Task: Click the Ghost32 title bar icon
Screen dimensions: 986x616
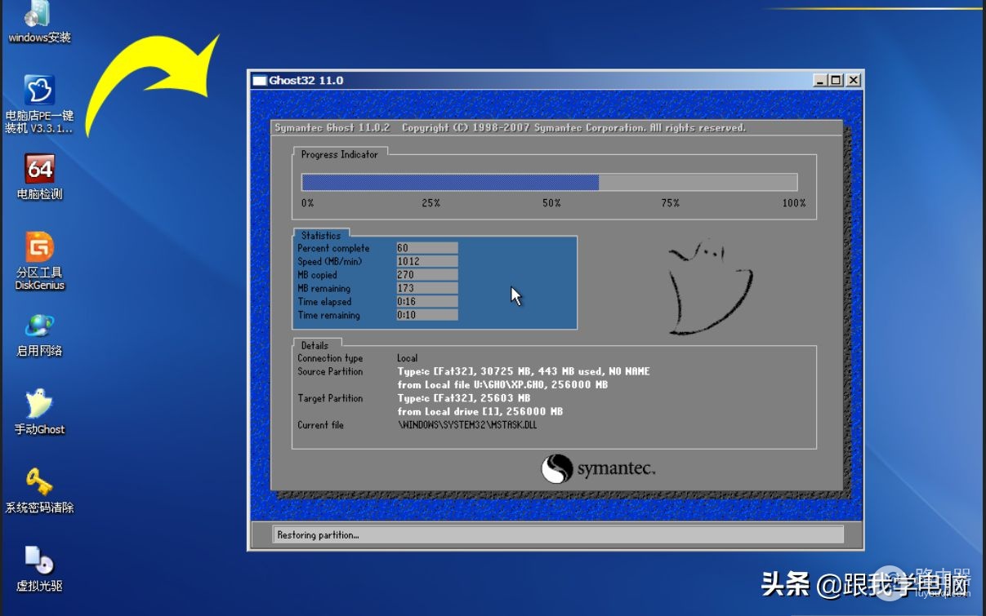Action: [260, 80]
